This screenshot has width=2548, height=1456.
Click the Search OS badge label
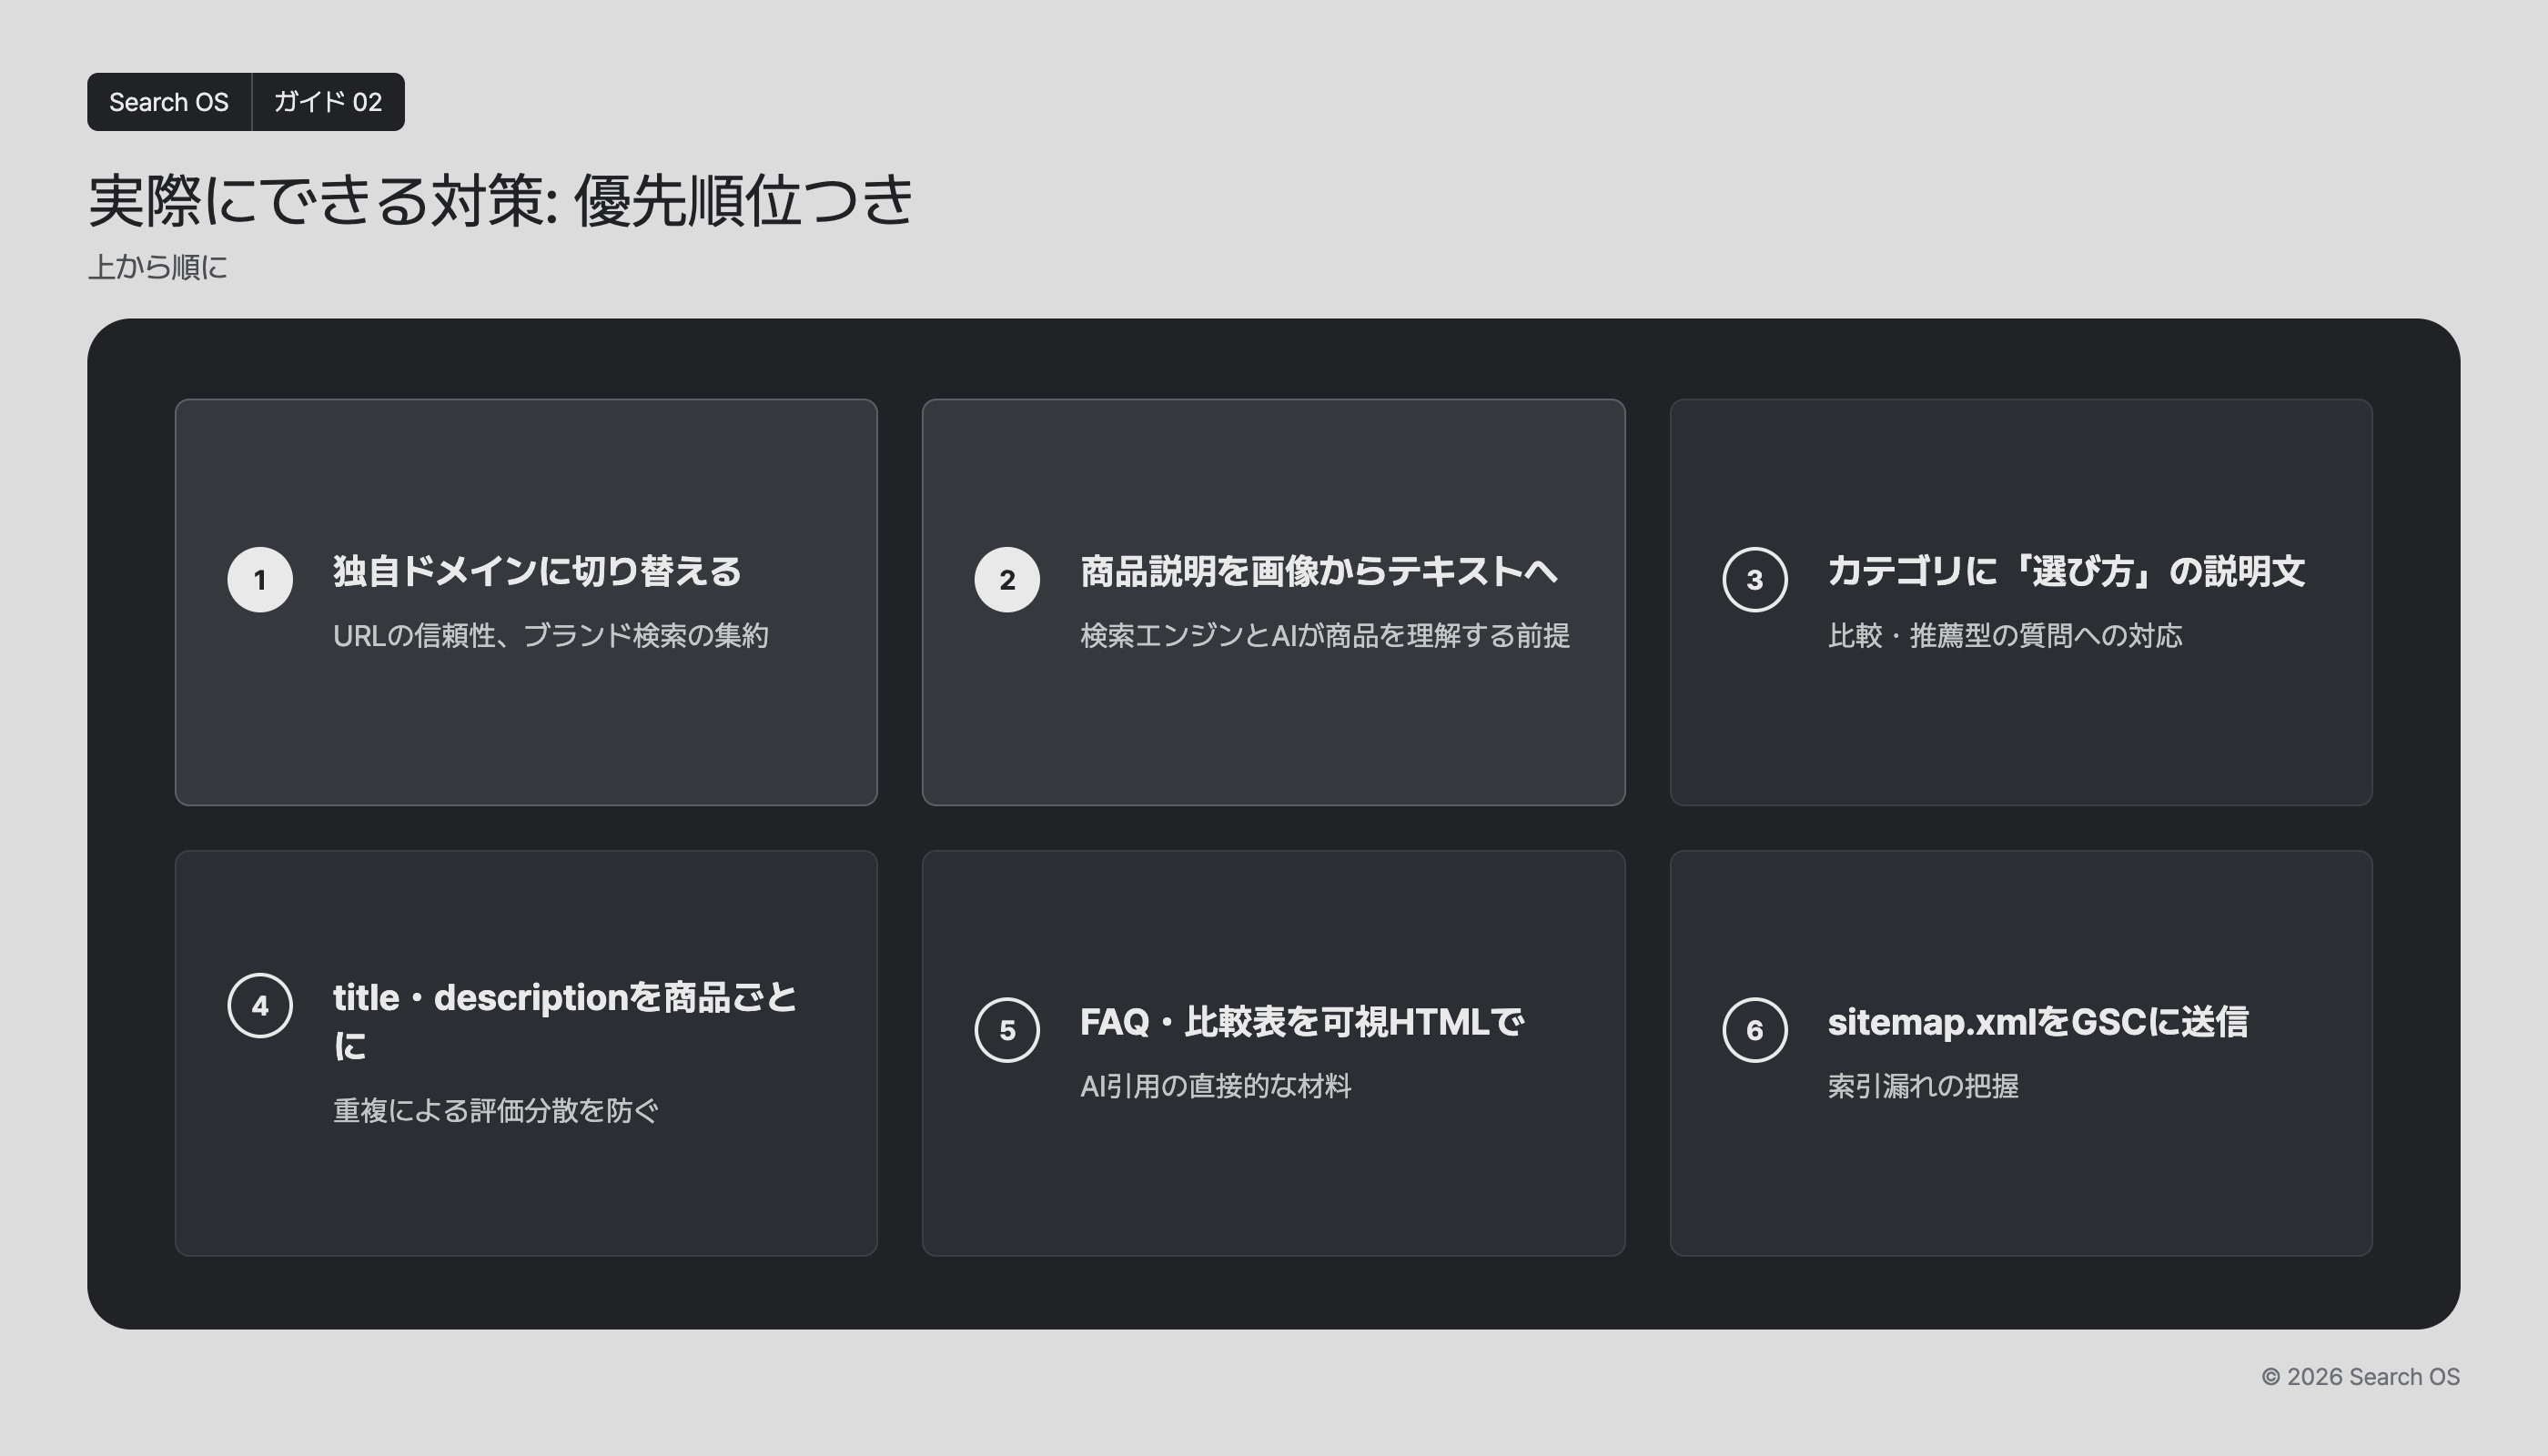[169, 102]
